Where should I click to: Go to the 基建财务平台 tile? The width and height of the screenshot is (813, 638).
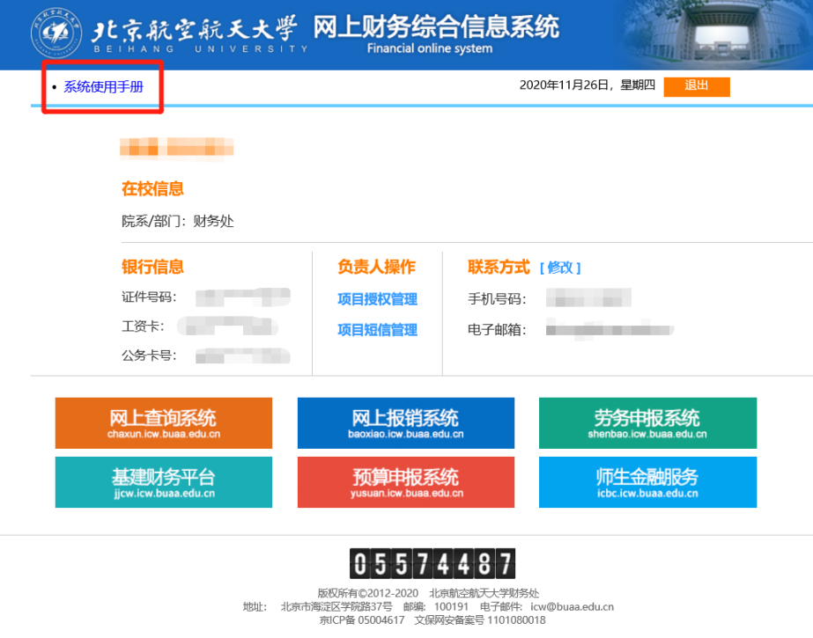point(164,482)
